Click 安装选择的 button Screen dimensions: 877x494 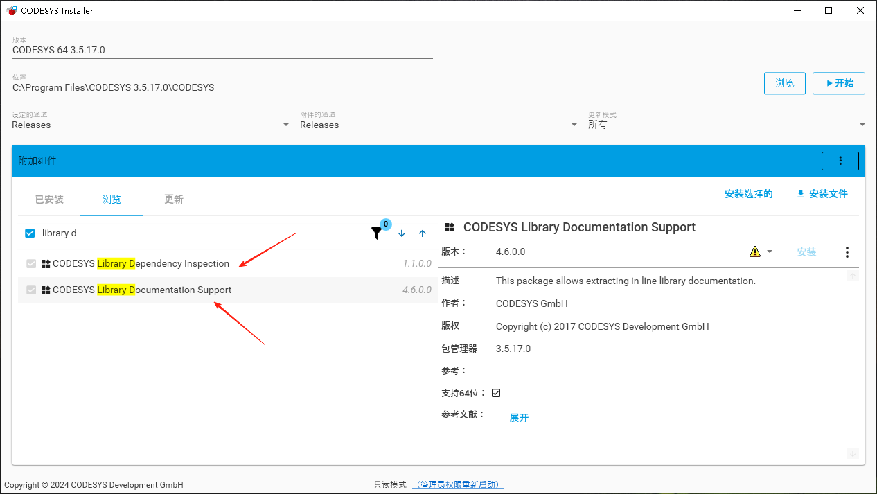[x=749, y=194]
